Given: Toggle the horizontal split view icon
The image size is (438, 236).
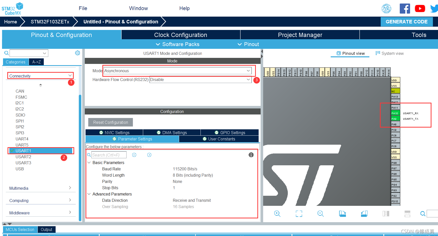Looking at the screenshot, I should [408, 214].
